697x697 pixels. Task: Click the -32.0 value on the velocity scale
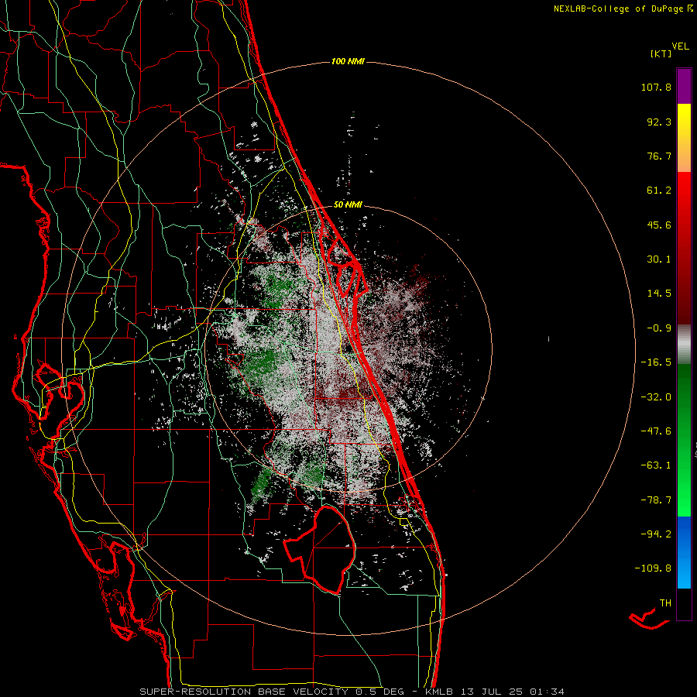pos(656,397)
